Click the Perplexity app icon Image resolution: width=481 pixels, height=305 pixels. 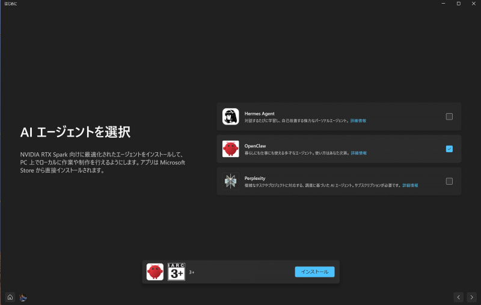tap(230, 181)
